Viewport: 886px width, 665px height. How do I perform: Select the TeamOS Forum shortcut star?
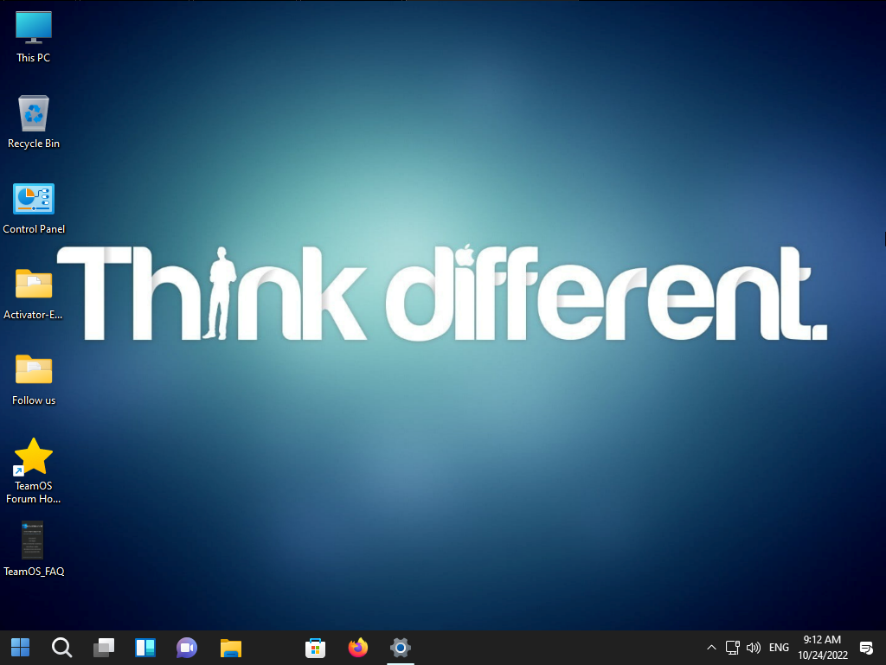tap(34, 456)
